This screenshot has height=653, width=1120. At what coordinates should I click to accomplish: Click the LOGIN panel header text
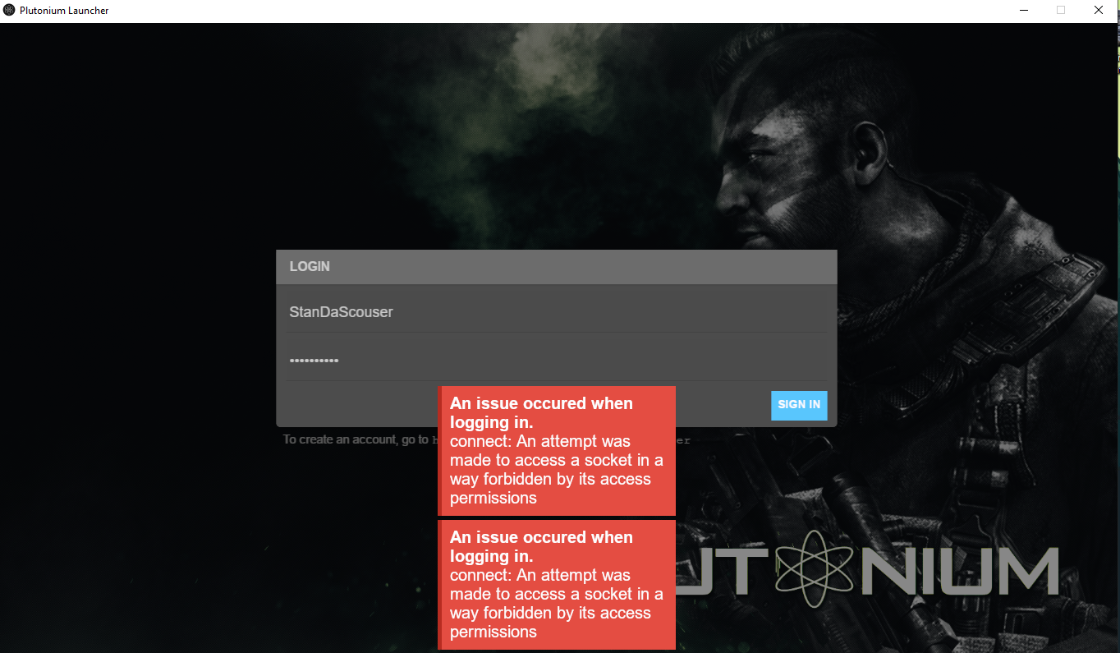pos(310,267)
